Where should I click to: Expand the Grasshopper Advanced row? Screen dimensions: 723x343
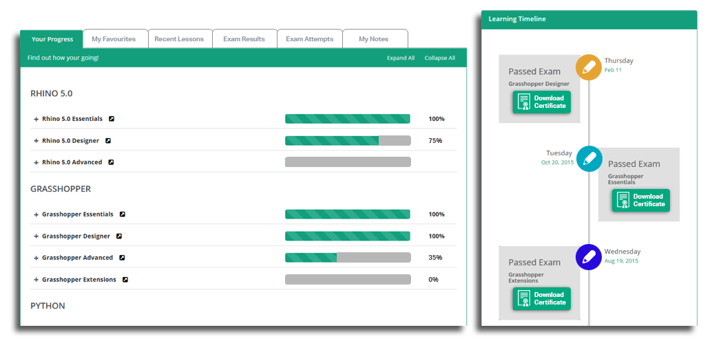[x=36, y=258]
